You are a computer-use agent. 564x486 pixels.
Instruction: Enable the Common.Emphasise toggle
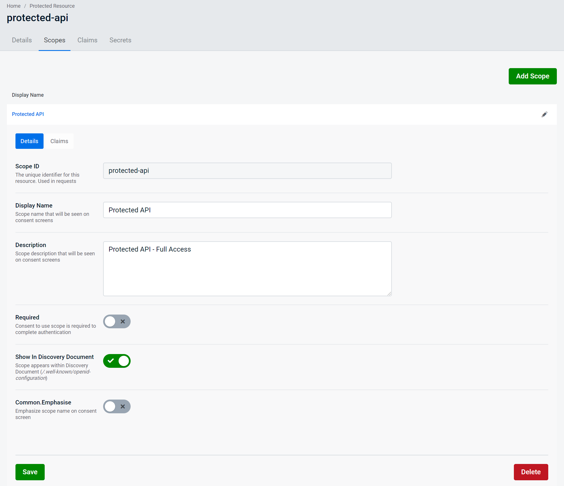pyautogui.click(x=117, y=406)
